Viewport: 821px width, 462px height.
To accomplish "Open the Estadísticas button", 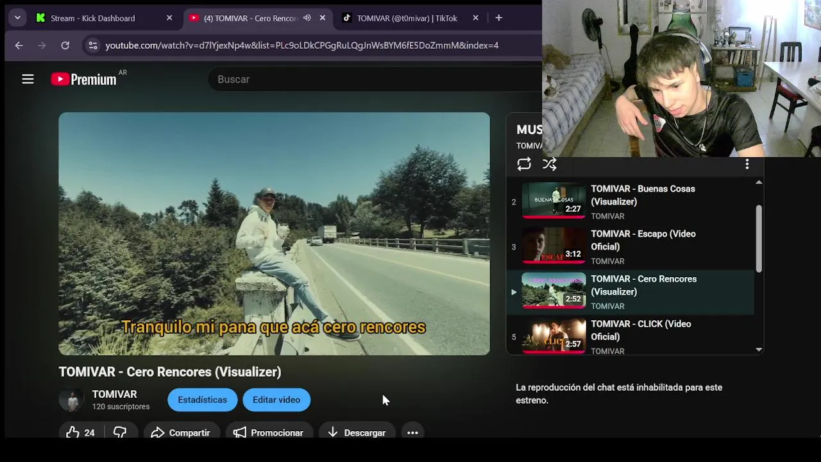I will pos(202,400).
